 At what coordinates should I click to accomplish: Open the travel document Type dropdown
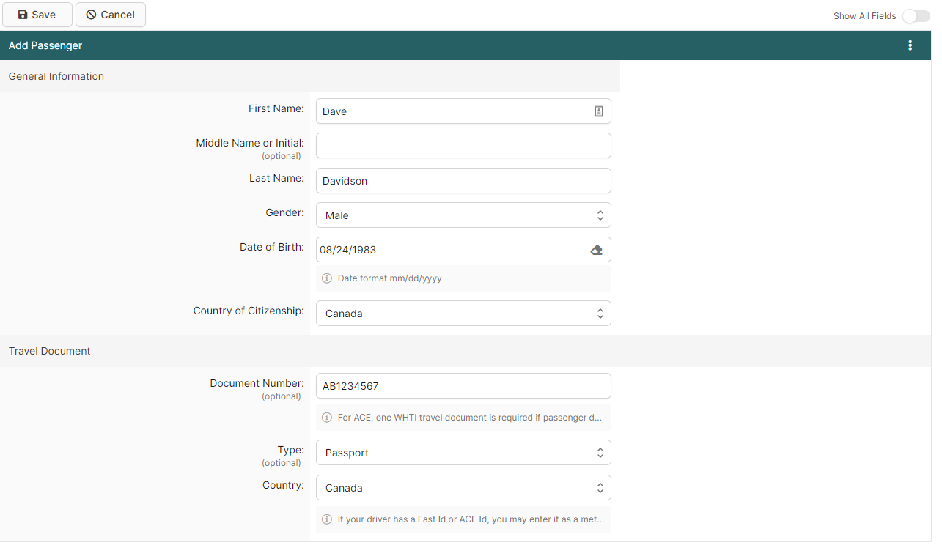[463, 453]
